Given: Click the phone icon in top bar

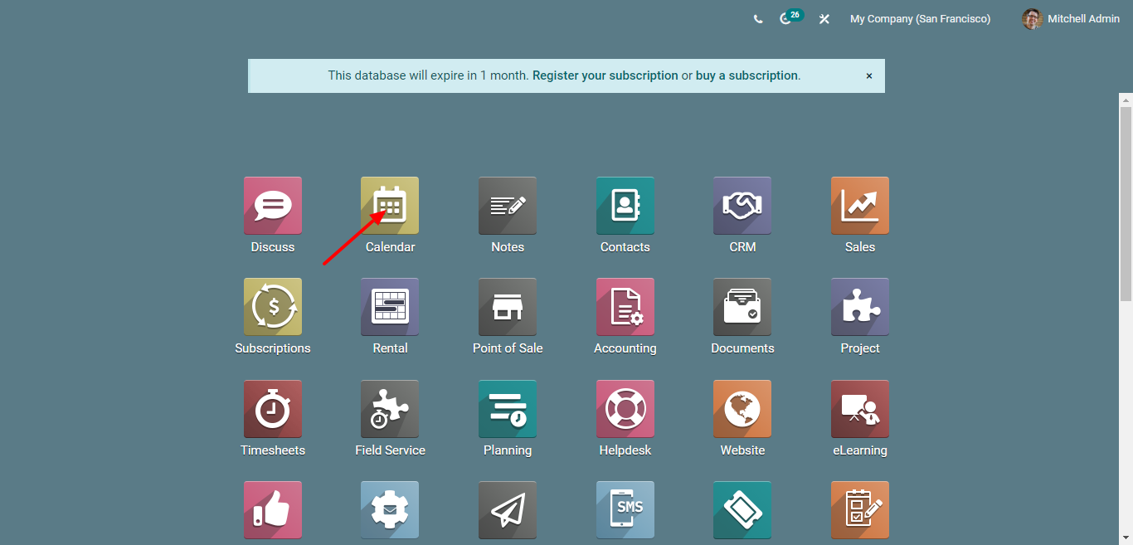Looking at the screenshot, I should pyautogui.click(x=758, y=19).
